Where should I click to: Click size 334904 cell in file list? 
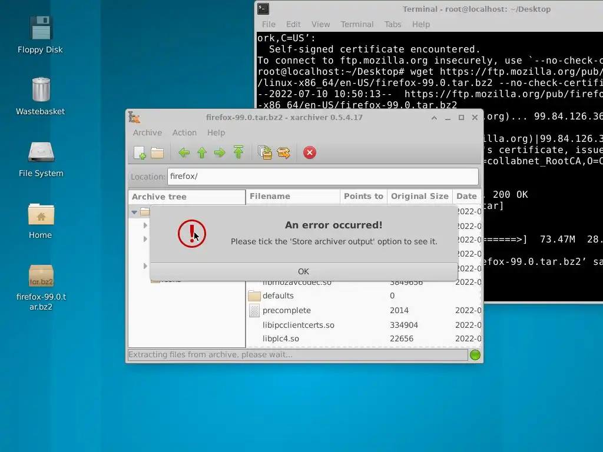click(404, 325)
